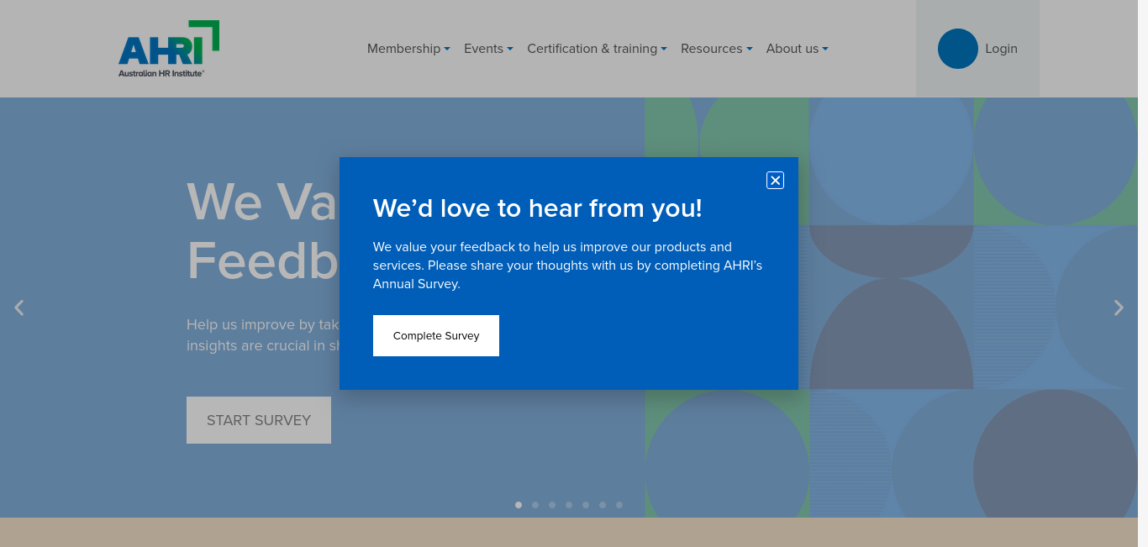1148x547 pixels.
Task: Select the sixth carousel dot
Action: [x=603, y=505]
